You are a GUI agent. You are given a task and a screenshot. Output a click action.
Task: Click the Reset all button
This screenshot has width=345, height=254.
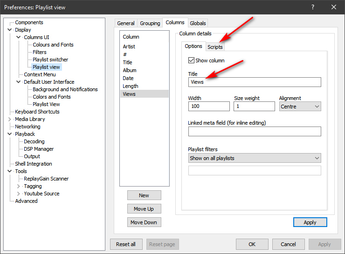point(126,244)
